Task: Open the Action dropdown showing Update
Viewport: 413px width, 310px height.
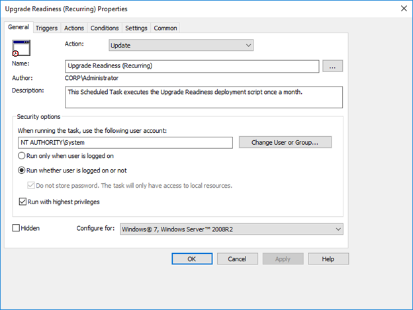Action: tap(181, 45)
